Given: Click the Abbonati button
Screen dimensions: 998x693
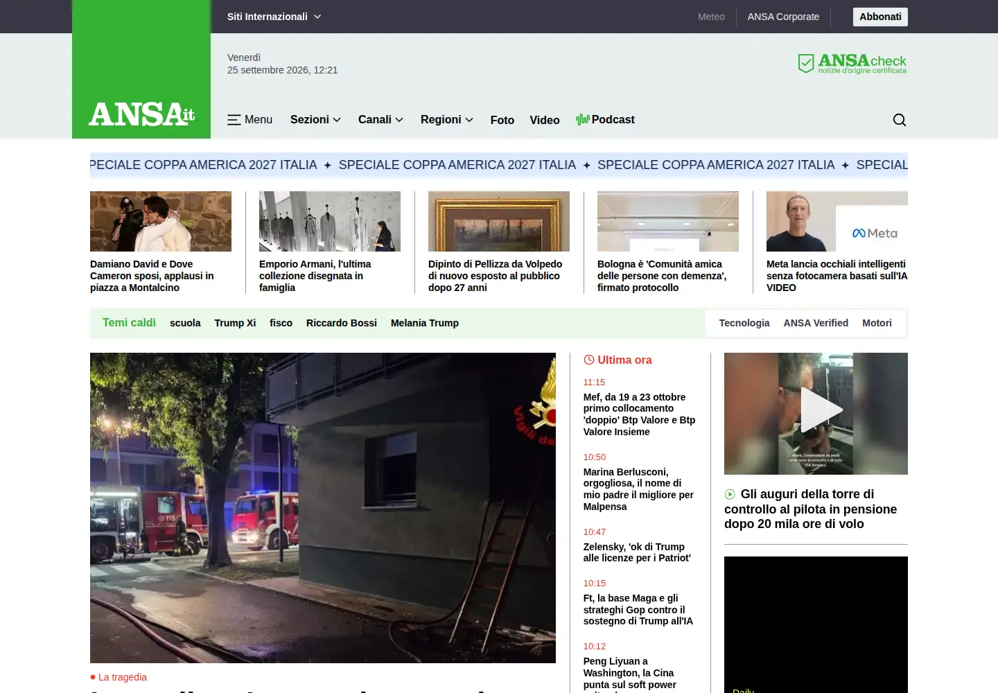Looking at the screenshot, I should coord(880,17).
